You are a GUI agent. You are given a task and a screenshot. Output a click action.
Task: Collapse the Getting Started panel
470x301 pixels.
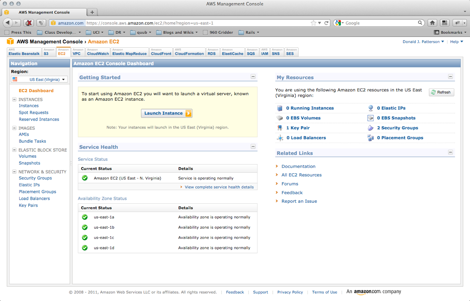pyautogui.click(x=253, y=77)
